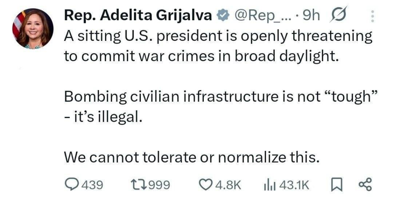Open the three-dot more options menu
The width and height of the screenshot is (393, 199).
click(371, 16)
